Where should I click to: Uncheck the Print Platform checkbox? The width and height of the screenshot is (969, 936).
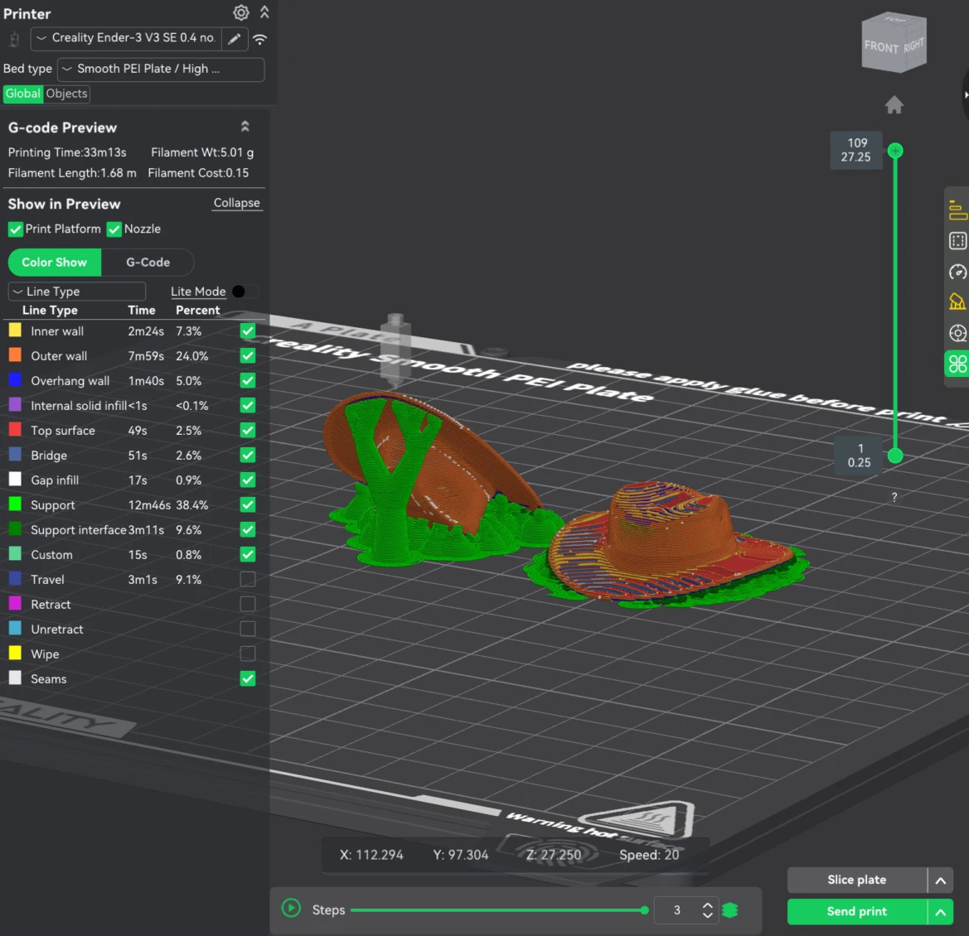(16, 229)
